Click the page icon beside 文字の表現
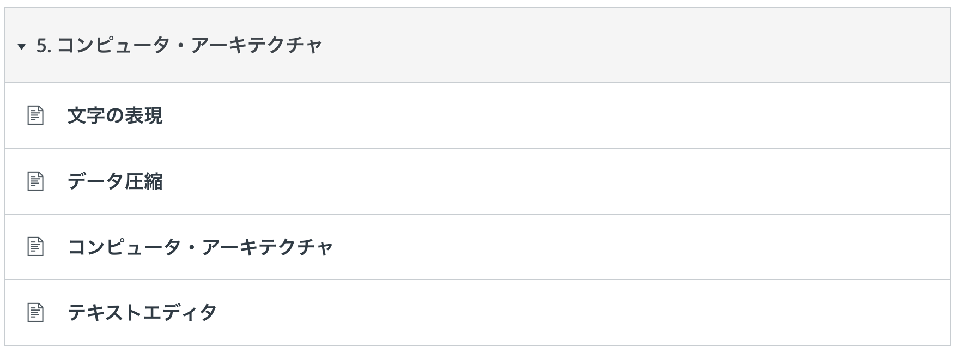Image resolution: width=958 pixels, height=353 pixels. [35, 115]
